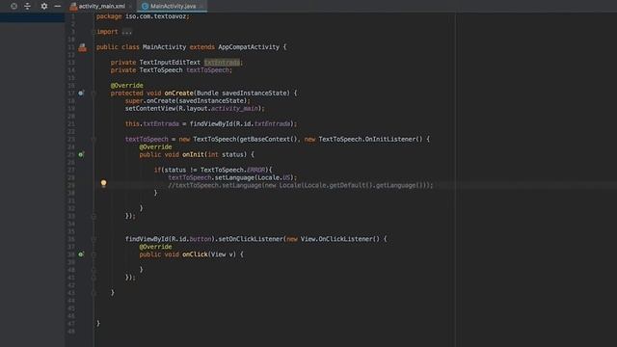This screenshot has width=617, height=347.
Task: Select the highlighted row in project panel
Action: (32, 17)
